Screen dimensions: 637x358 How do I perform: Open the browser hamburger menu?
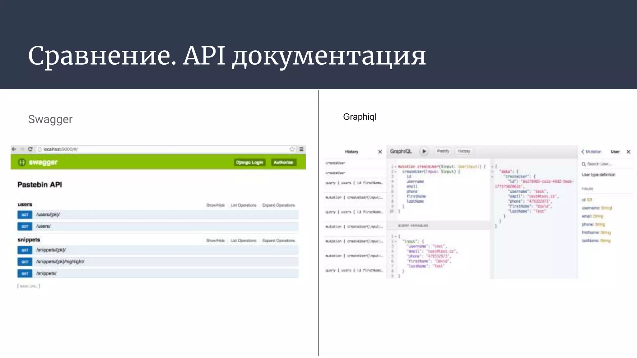[301, 149]
